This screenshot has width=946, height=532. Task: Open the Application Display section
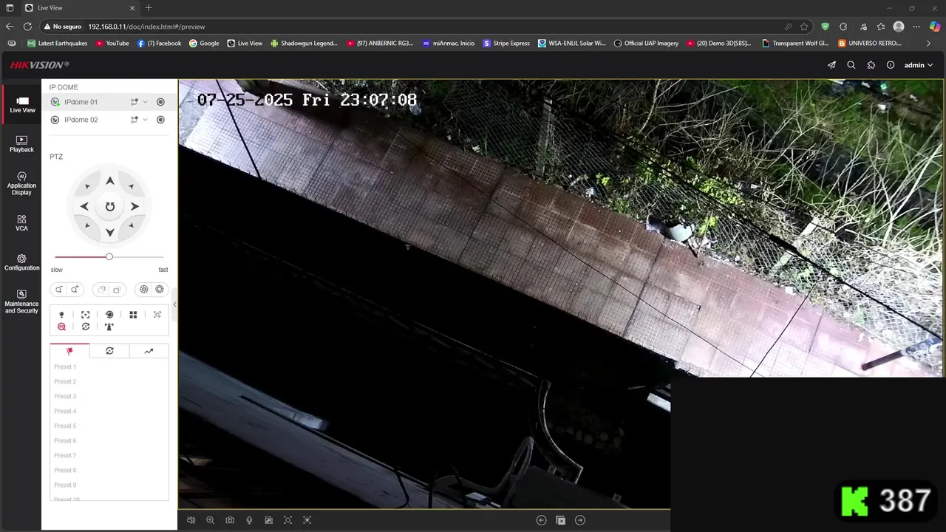pos(21,183)
